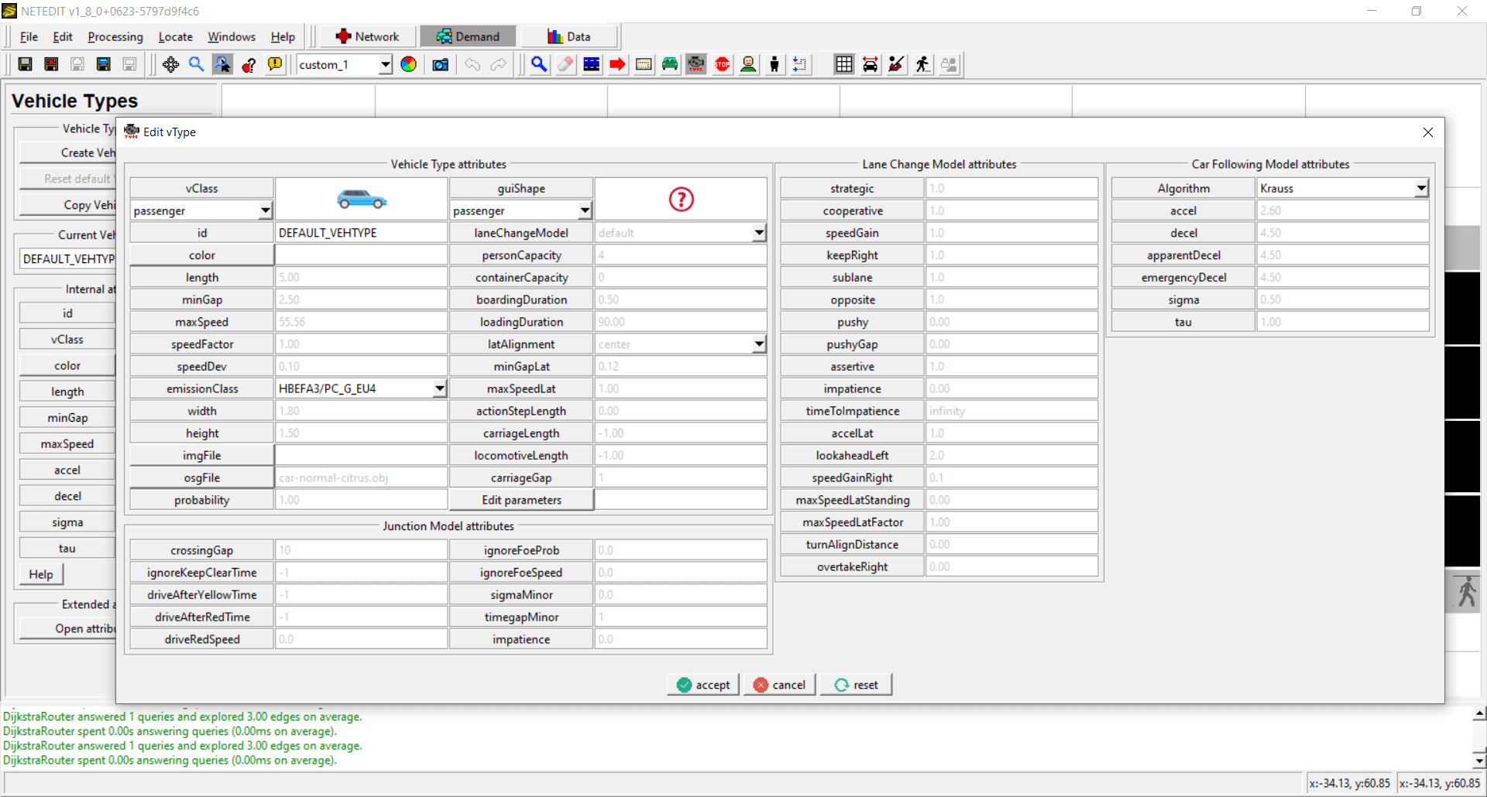
Task: Open the edit visualization color wheel
Action: (408, 65)
